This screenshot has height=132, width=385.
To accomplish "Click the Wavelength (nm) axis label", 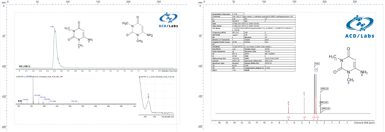I will (x=167, y=117).
